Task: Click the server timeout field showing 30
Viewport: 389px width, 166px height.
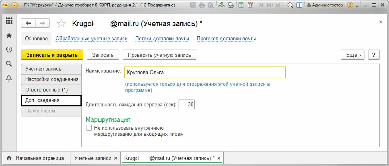Action: 186,105
